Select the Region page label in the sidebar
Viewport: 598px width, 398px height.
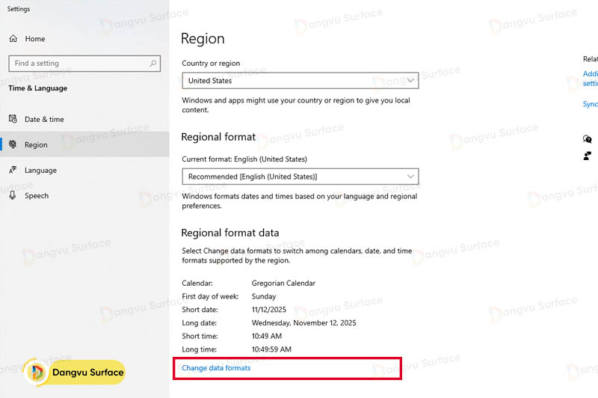point(36,145)
